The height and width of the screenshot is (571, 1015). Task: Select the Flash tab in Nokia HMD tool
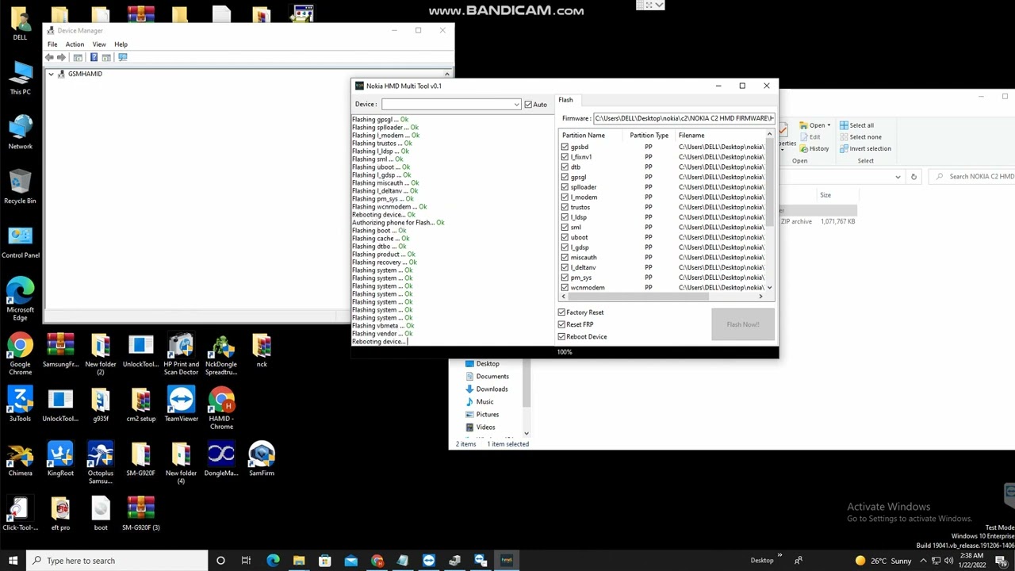tap(565, 100)
